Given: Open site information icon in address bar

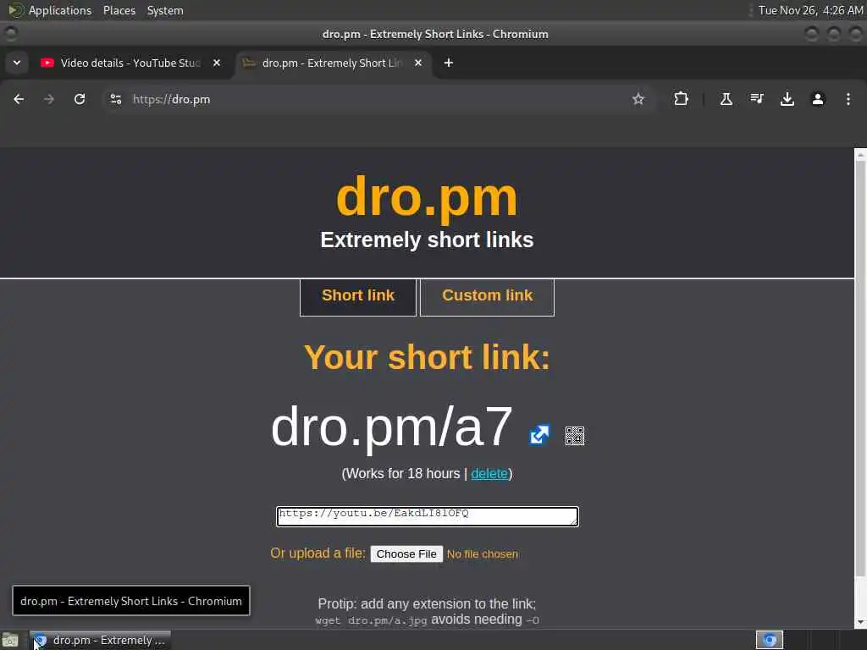Looking at the screenshot, I should point(116,100).
